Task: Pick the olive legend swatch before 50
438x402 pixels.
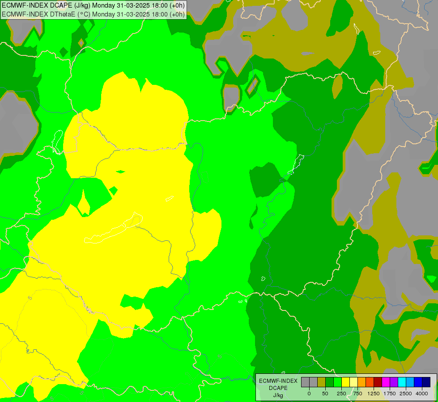Action: click(x=321, y=382)
